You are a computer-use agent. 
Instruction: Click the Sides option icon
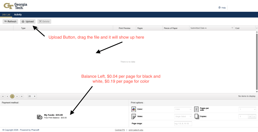(x=133, y=116)
